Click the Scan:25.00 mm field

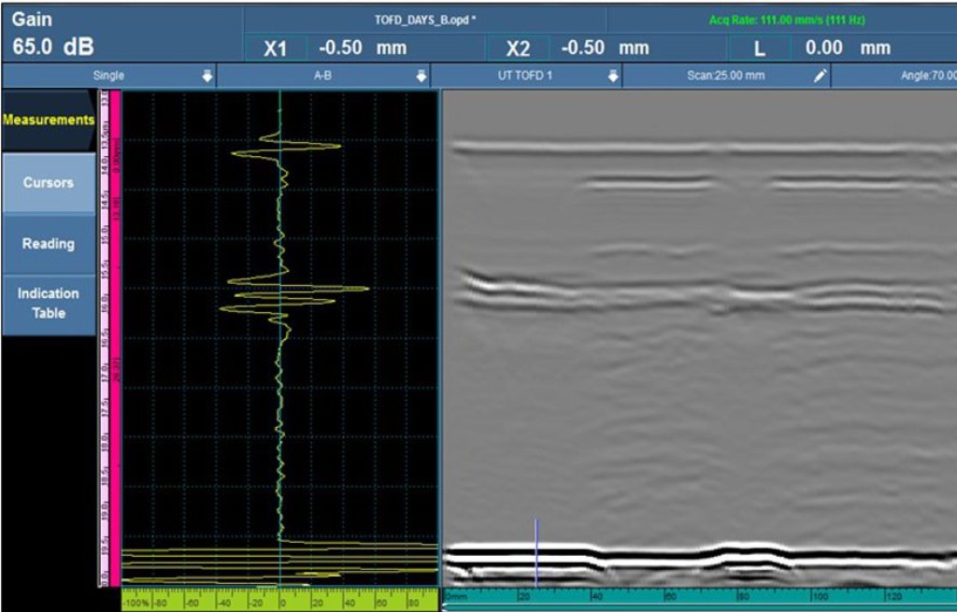(725, 76)
